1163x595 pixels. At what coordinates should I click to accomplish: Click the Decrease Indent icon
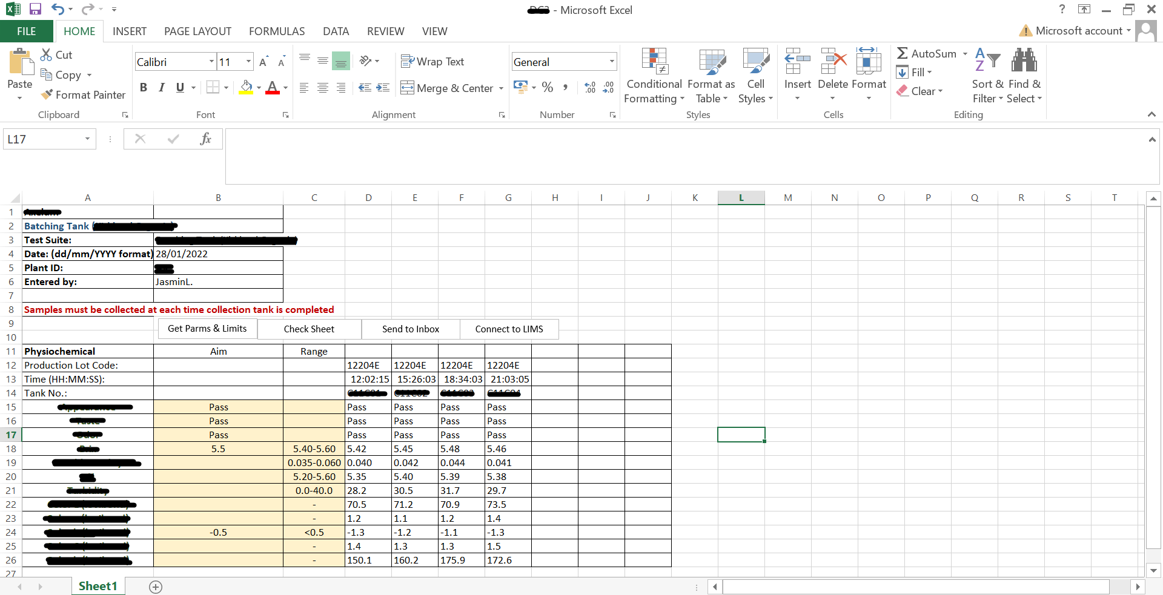coord(365,88)
